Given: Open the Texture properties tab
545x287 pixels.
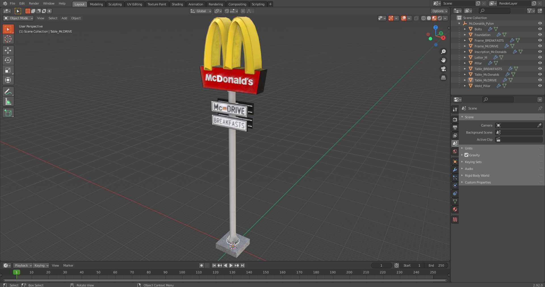Looking at the screenshot, I should (x=455, y=220).
